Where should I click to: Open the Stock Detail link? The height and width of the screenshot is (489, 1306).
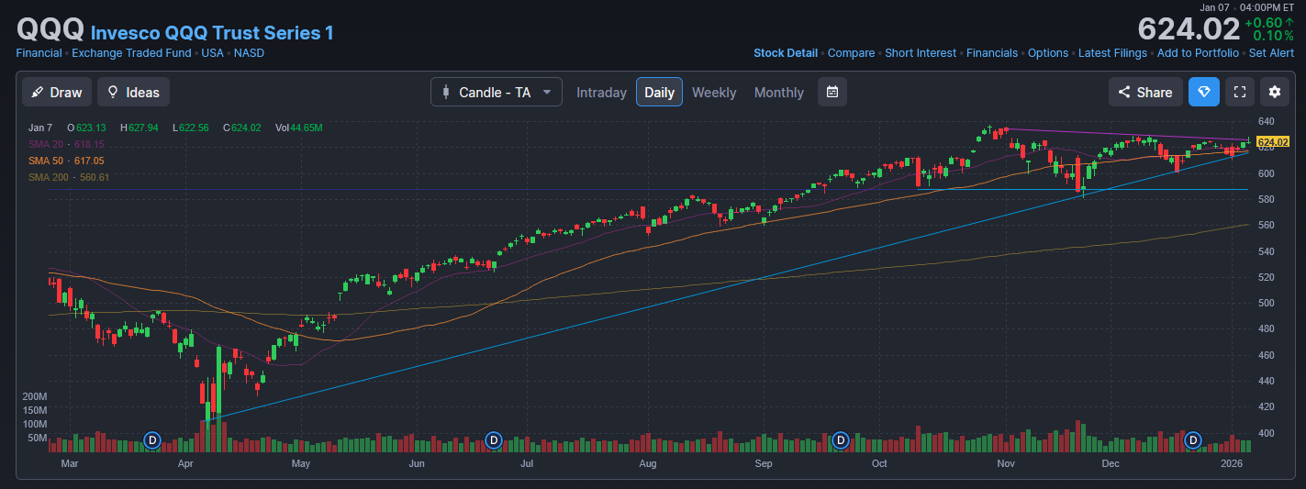tap(786, 53)
